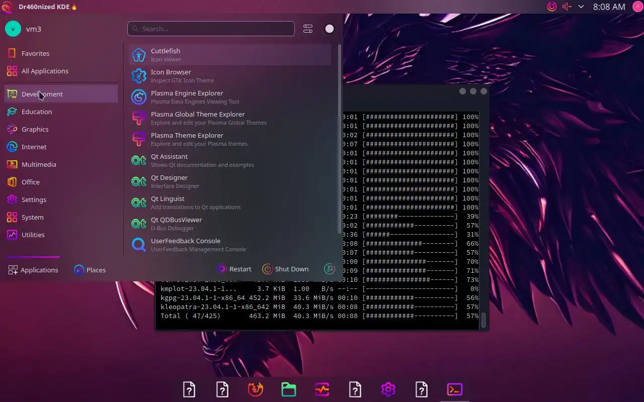Open launcher configure settings icon
The height and width of the screenshot is (402, 644).
click(308, 29)
